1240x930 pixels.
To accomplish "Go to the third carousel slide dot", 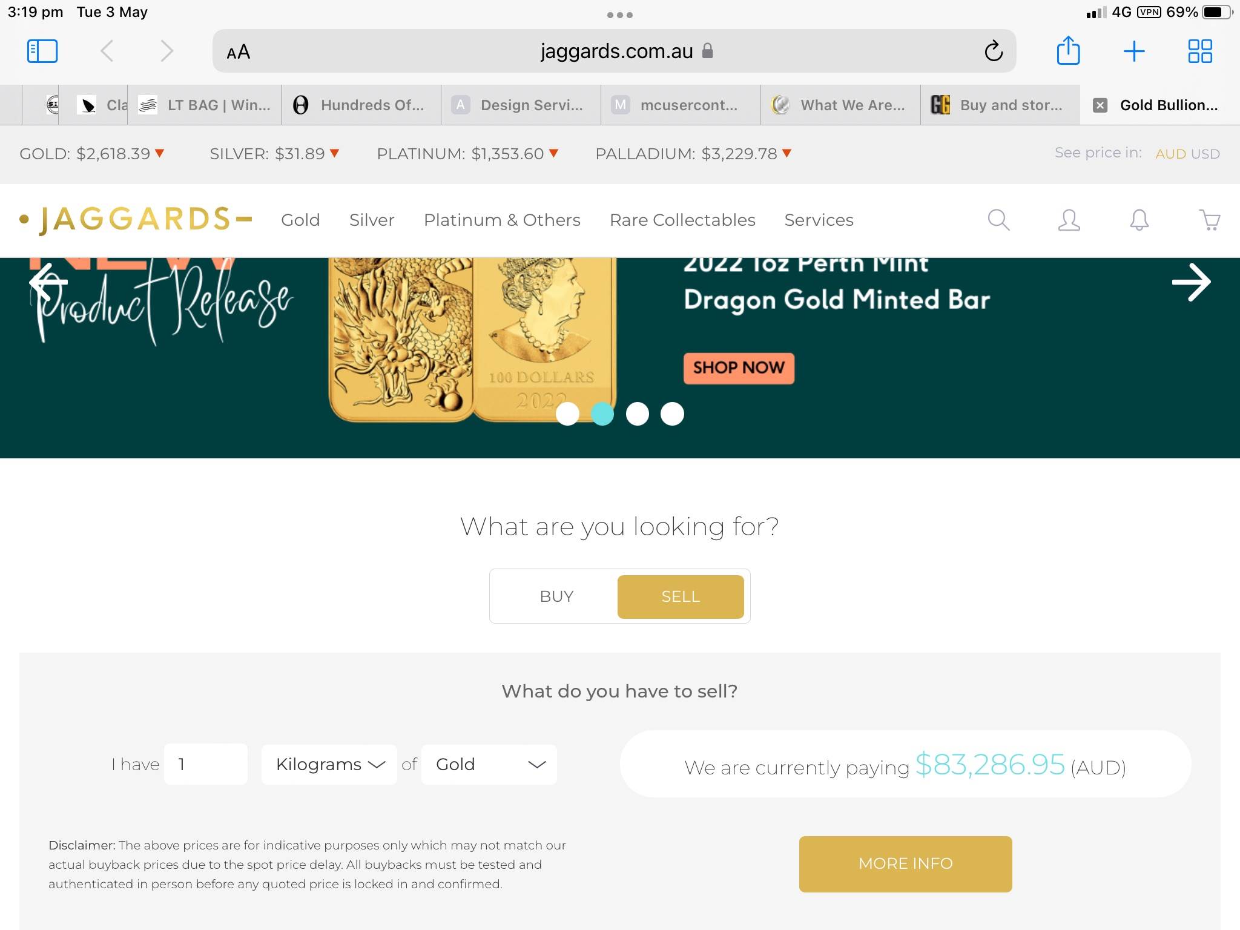I will [x=637, y=414].
